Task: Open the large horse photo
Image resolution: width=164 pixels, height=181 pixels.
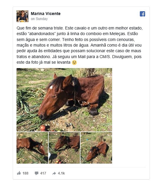Action: [x=64, y=100]
